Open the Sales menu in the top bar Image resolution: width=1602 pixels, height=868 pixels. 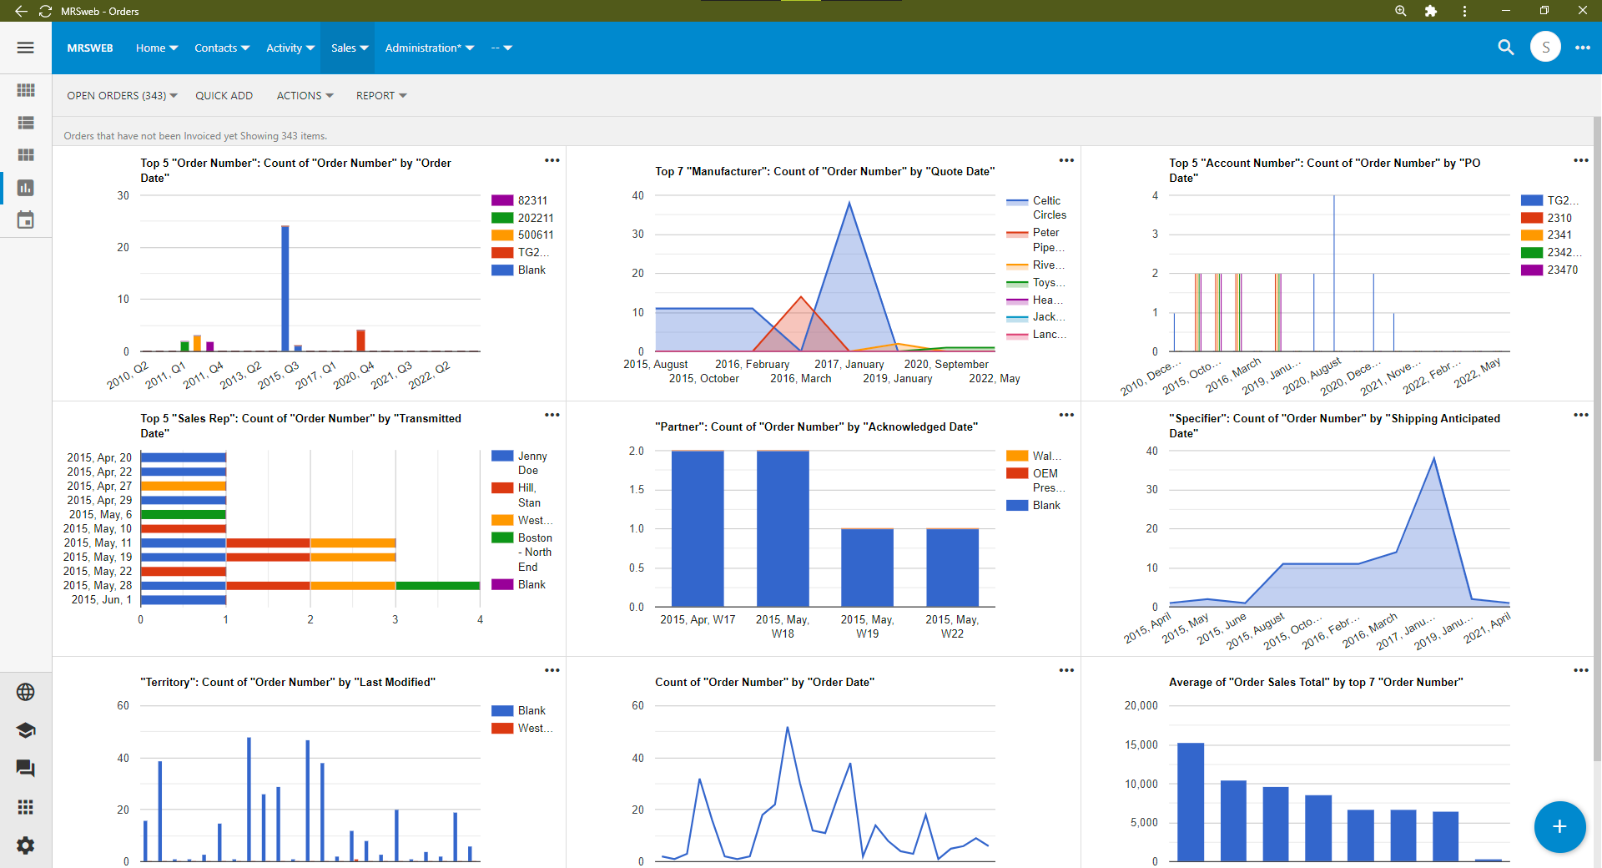click(x=348, y=48)
